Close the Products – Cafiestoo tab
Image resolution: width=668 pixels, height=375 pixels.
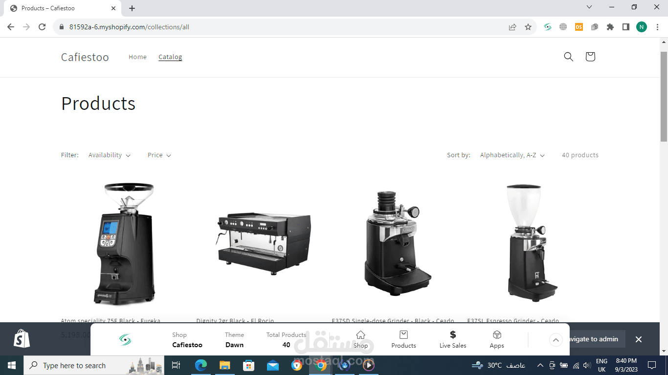pyautogui.click(x=113, y=8)
